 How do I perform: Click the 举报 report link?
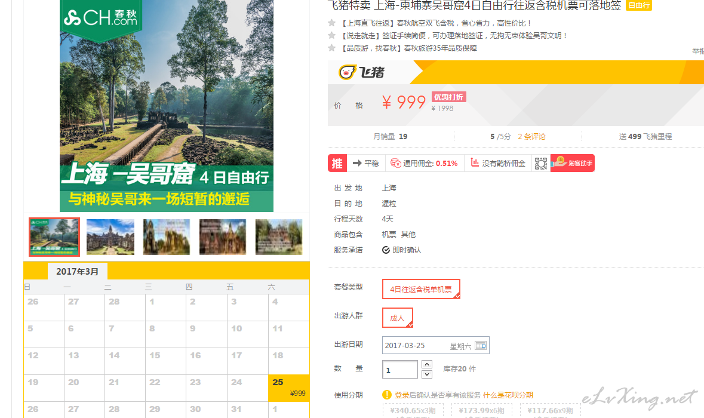697,51
